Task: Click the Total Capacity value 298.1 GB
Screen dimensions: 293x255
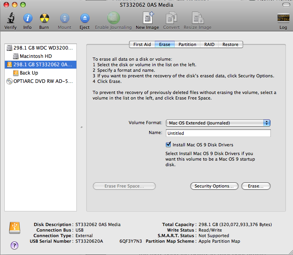Action: (x=235, y=224)
